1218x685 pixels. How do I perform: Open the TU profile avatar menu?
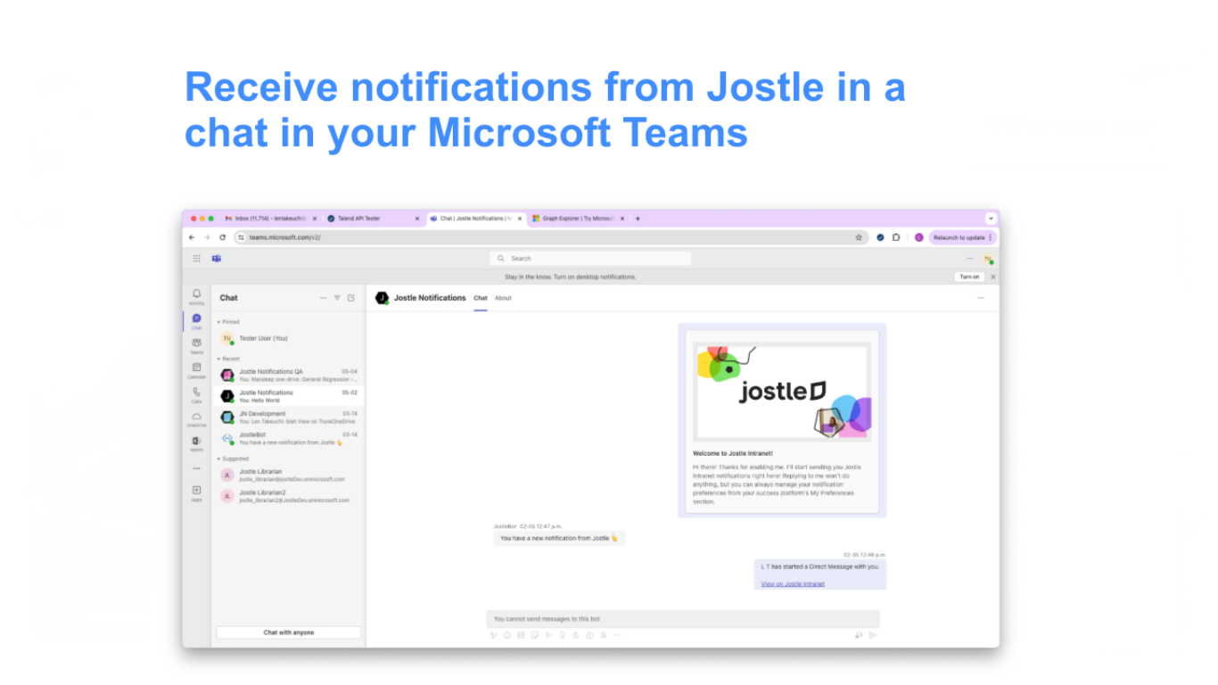pos(988,259)
